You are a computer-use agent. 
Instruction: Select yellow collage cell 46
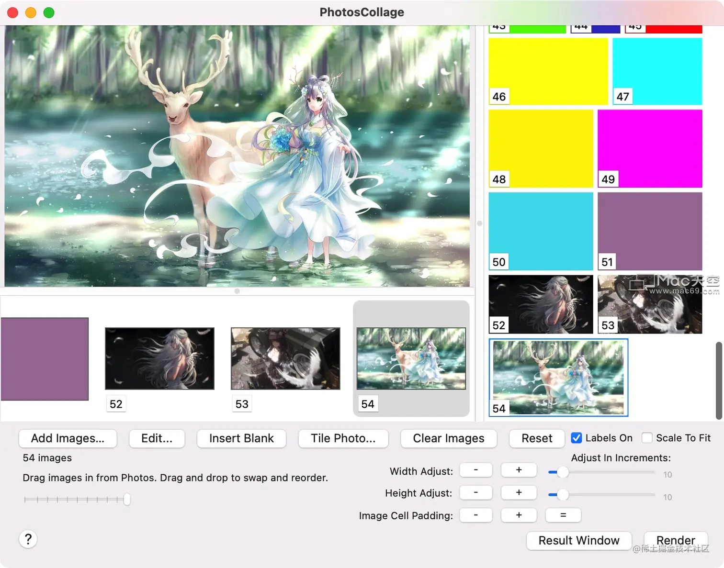[548, 71]
